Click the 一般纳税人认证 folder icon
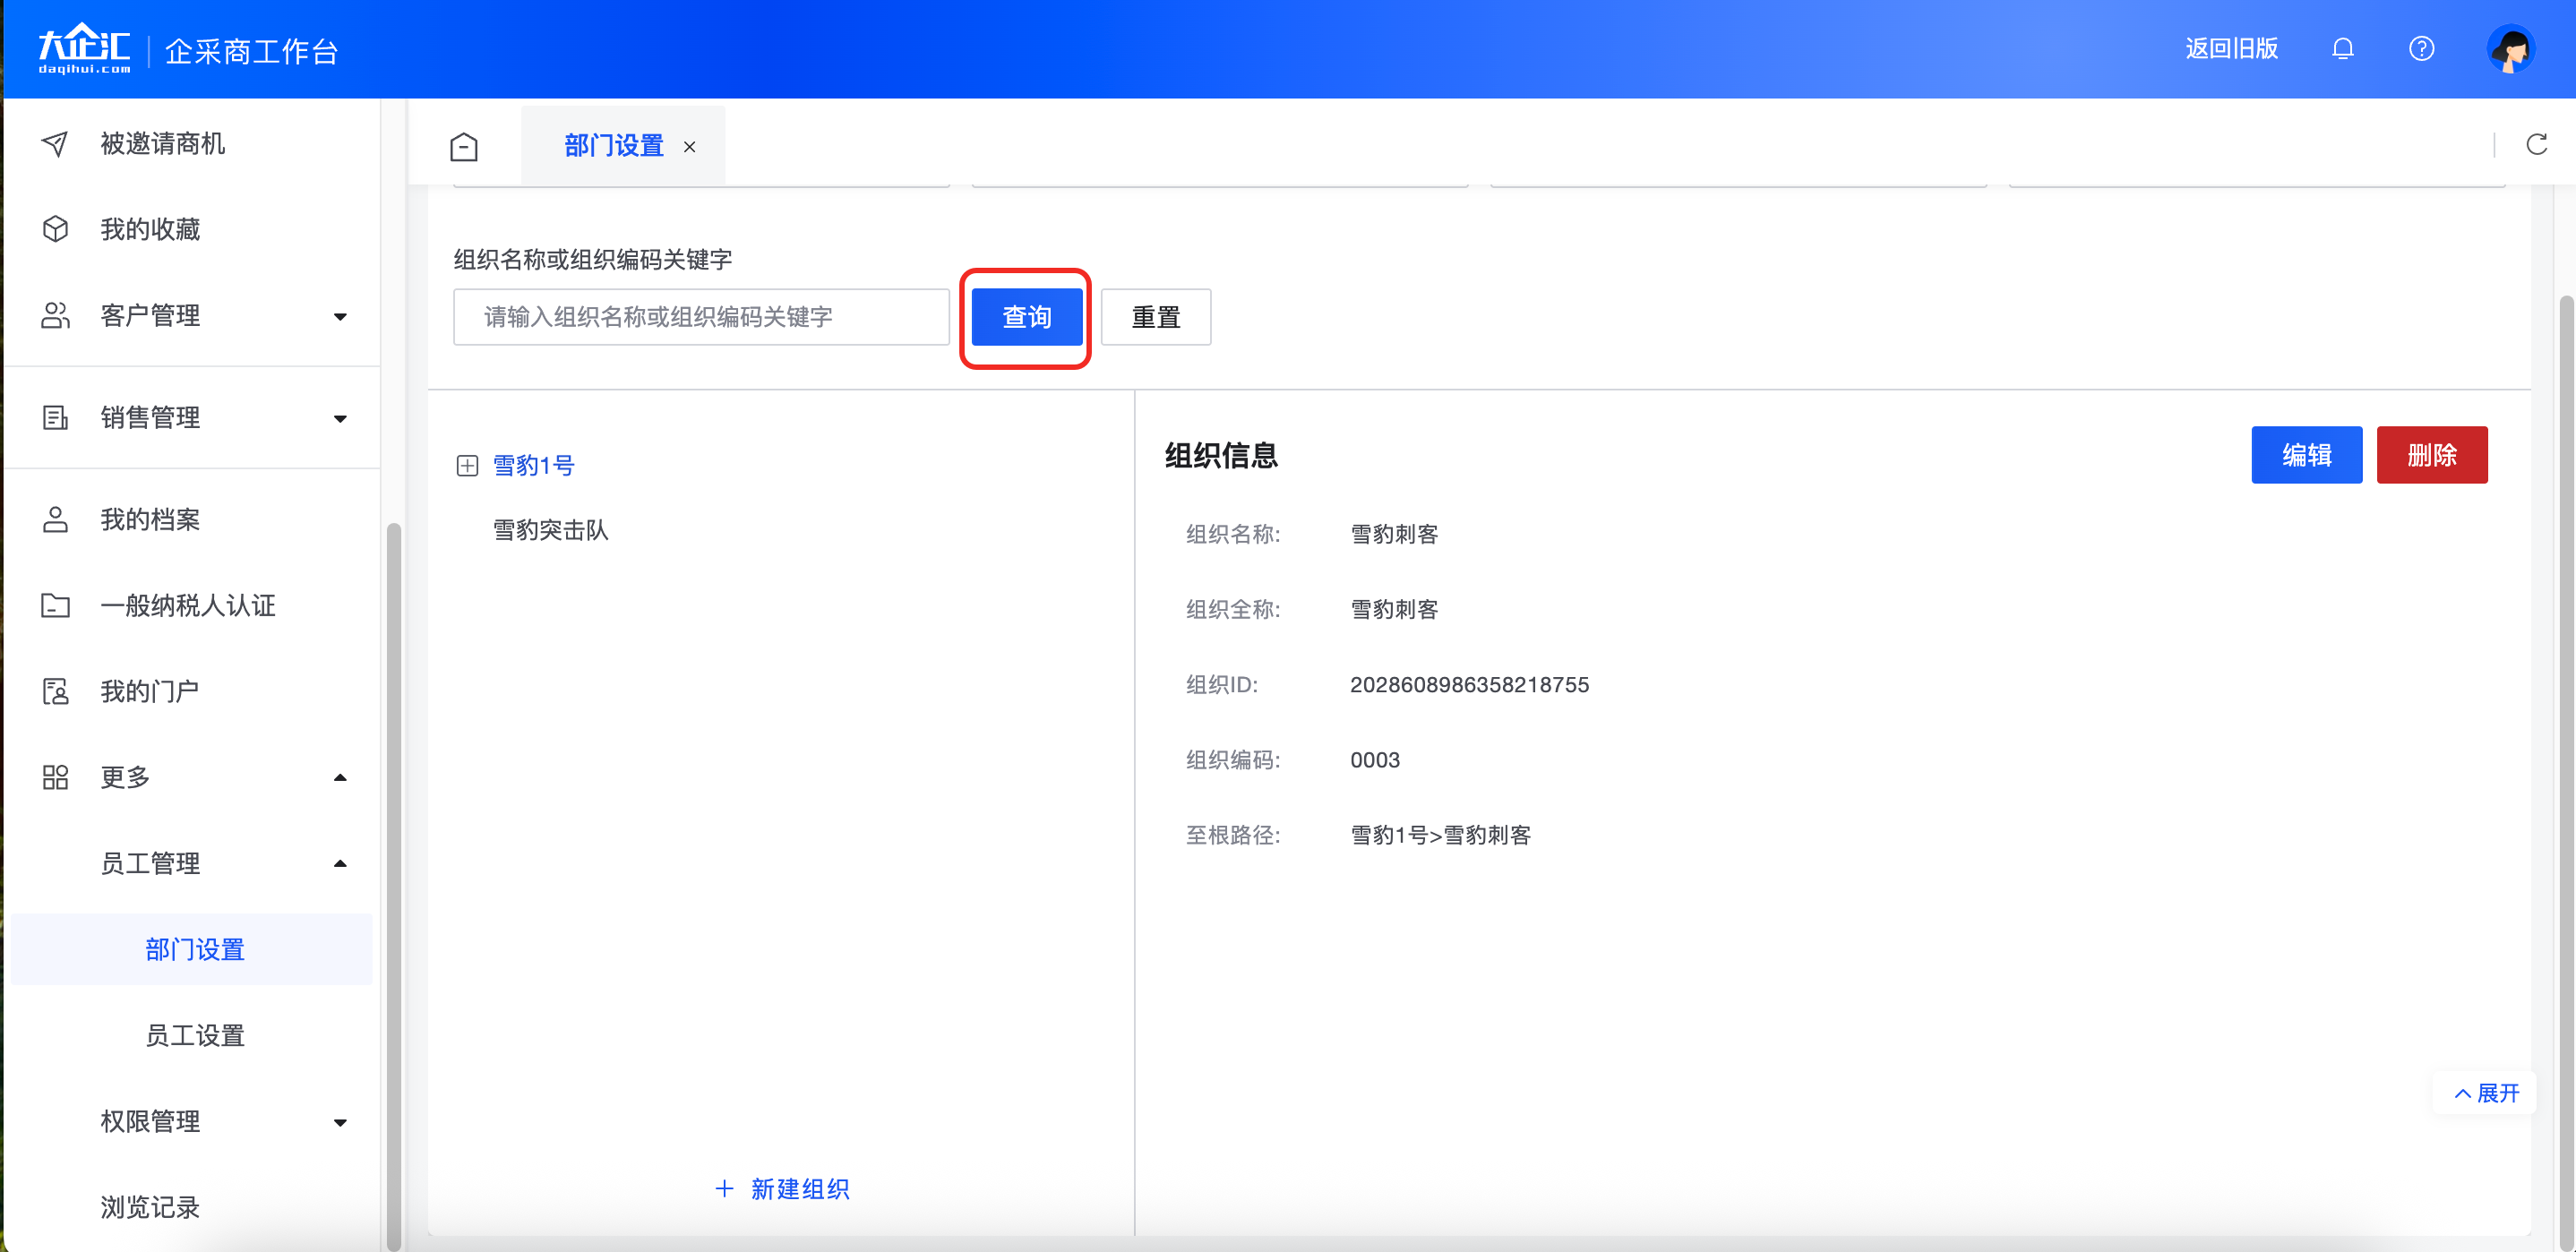Viewport: 2576px width, 1252px height. [x=55, y=605]
